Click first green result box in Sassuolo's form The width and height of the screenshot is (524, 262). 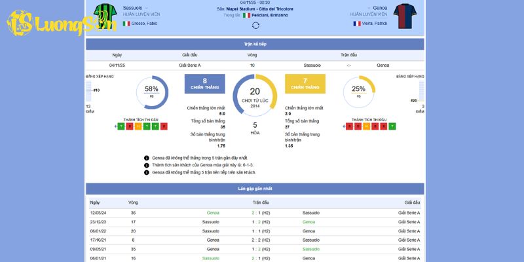click(121, 126)
